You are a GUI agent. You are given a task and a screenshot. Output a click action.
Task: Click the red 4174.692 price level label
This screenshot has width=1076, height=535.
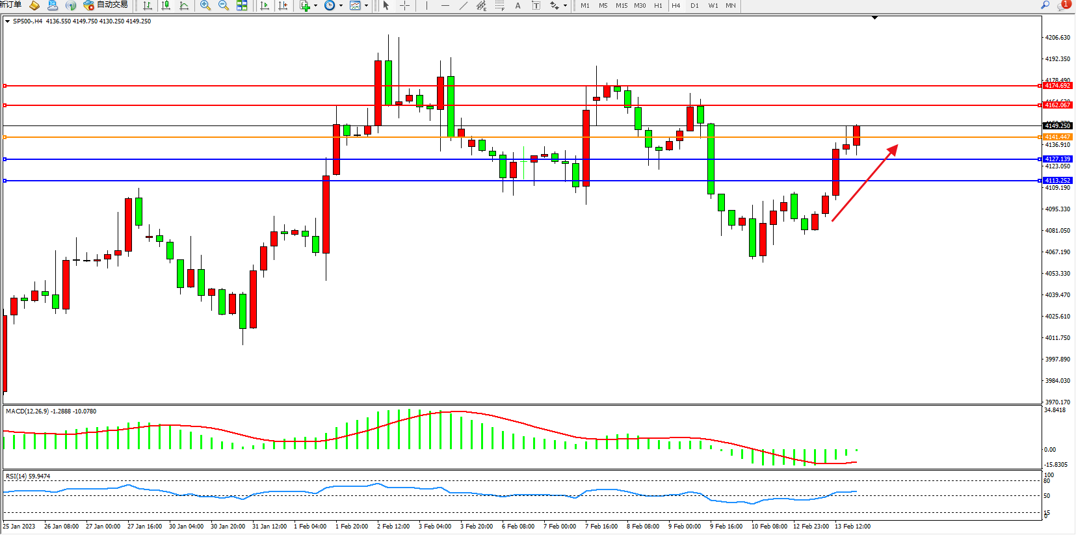(x=1057, y=86)
